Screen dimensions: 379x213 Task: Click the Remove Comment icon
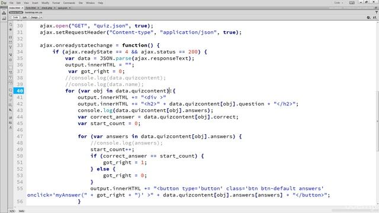click(11, 95)
